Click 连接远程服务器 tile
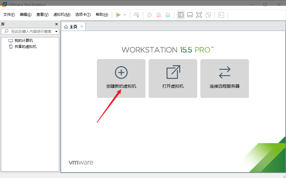 [x=225, y=79]
